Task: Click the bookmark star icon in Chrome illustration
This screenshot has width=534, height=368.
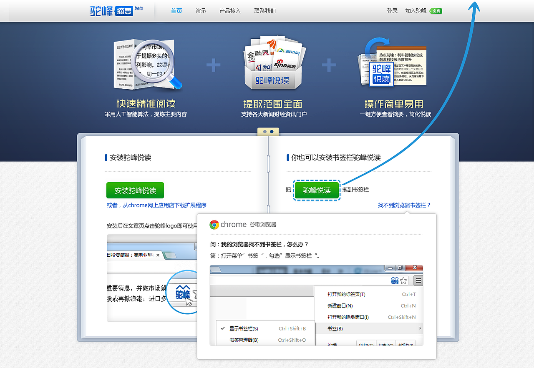Action: [x=403, y=281]
